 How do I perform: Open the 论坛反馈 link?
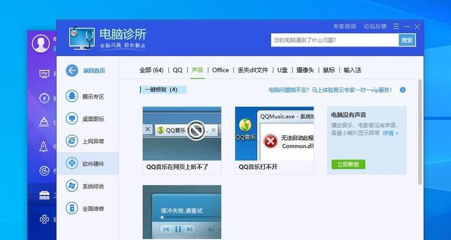click(375, 26)
